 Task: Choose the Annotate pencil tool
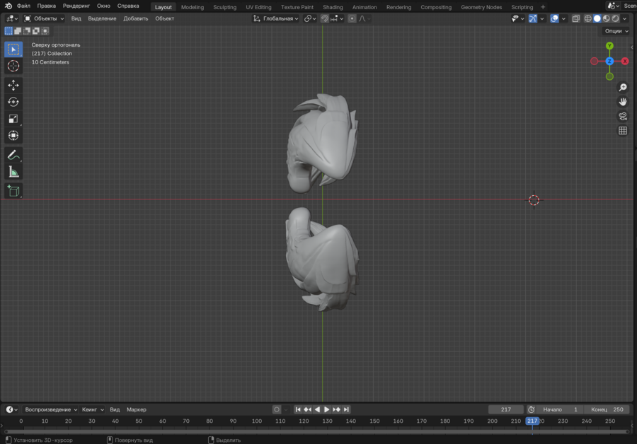click(13, 155)
